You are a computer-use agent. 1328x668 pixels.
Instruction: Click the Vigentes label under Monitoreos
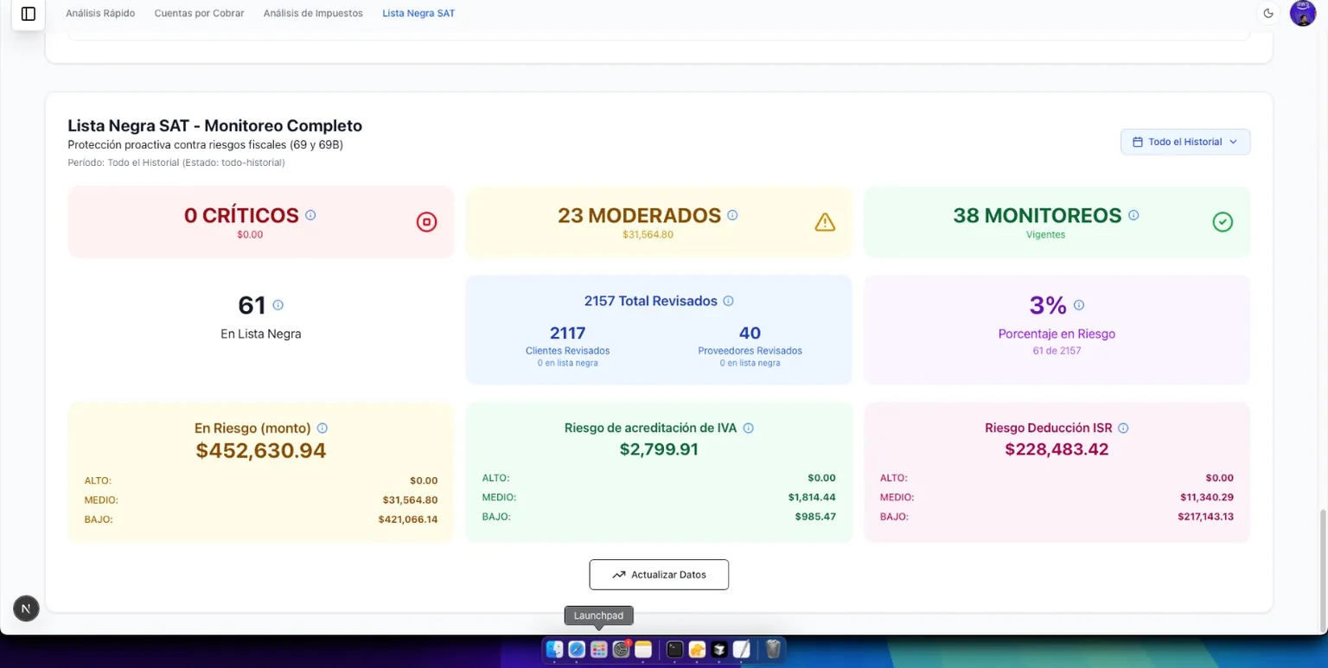pos(1045,234)
